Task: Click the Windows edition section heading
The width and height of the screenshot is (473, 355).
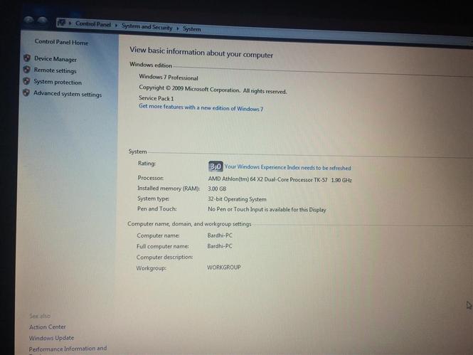Action: click(x=151, y=65)
